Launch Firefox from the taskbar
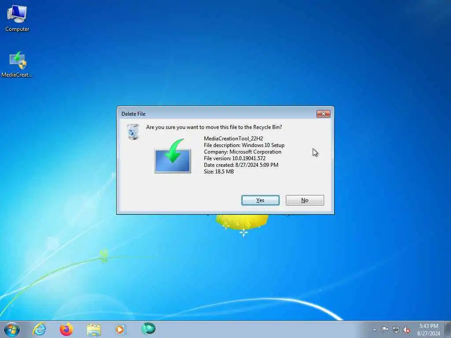The height and width of the screenshot is (338, 451). click(x=66, y=329)
